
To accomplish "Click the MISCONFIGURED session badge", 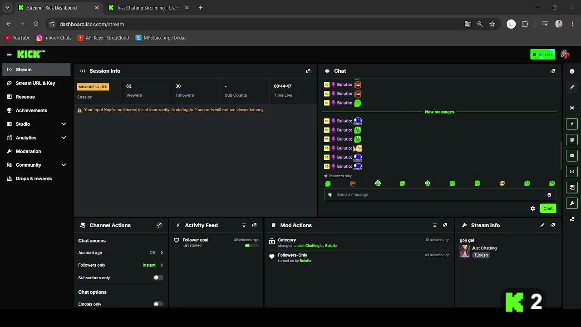I will [x=93, y=87].
